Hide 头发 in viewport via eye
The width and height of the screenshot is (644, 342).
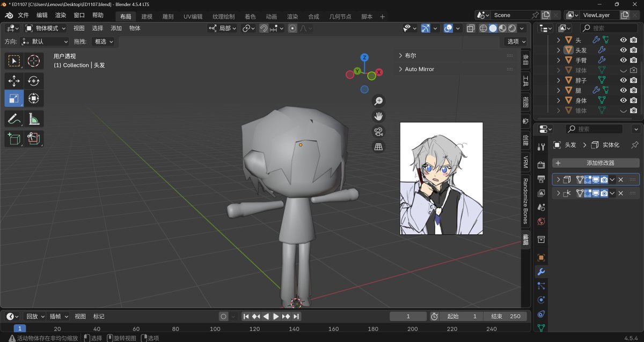(624, 50)
